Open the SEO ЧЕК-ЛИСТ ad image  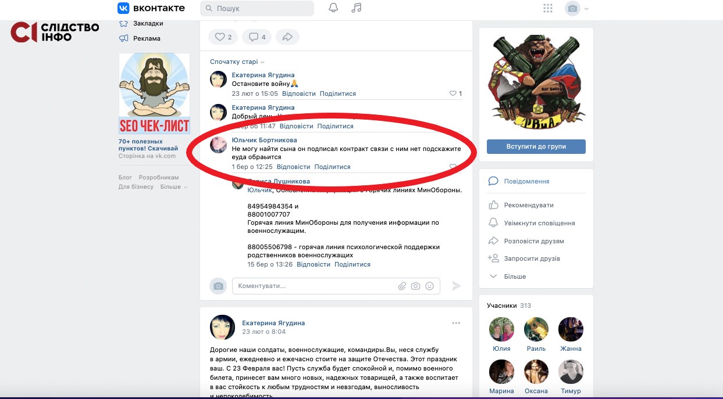tap(154, 94)
